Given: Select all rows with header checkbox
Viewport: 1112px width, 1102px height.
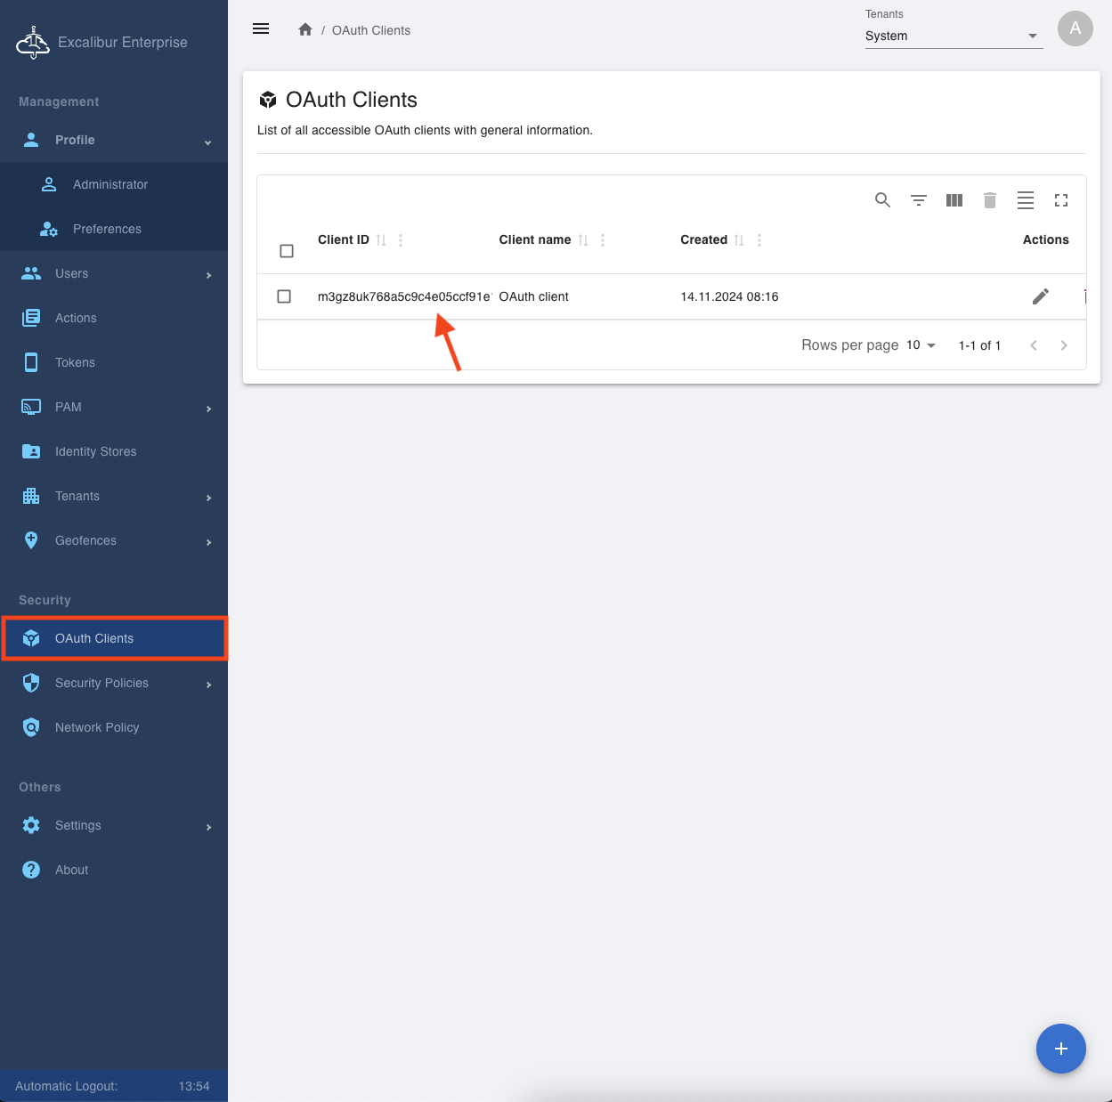Looking at the screenshot, I should pyautogui.click(x=287, y=251).
